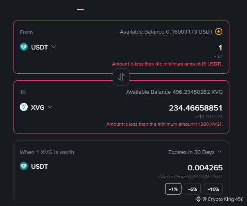The height and width of the screenshot is (206, 247).
Task: Click Available Balance link in To box
Action: point(148,92)
